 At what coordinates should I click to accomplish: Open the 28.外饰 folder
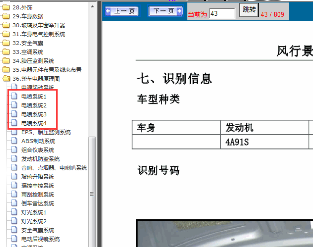point(22,7)
